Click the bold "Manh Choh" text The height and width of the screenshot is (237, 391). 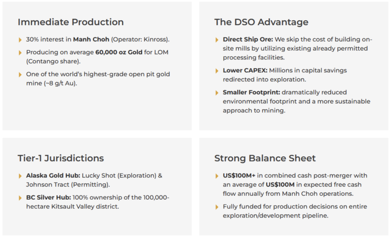[91, 39]
